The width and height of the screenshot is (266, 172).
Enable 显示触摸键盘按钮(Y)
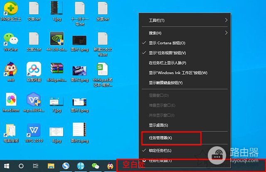pyautogui.click(x=185, y=83)
